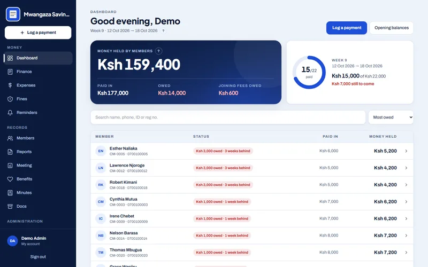
Task: Go to Finance in the sidebar
Action: [38, 72]
